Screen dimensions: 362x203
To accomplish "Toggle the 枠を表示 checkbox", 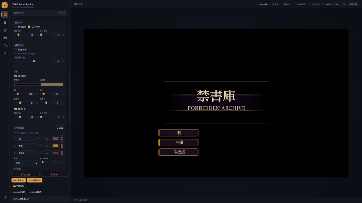I will [x=16, y=27].
